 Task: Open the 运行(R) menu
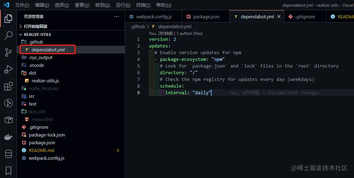[x=123, y=5]
